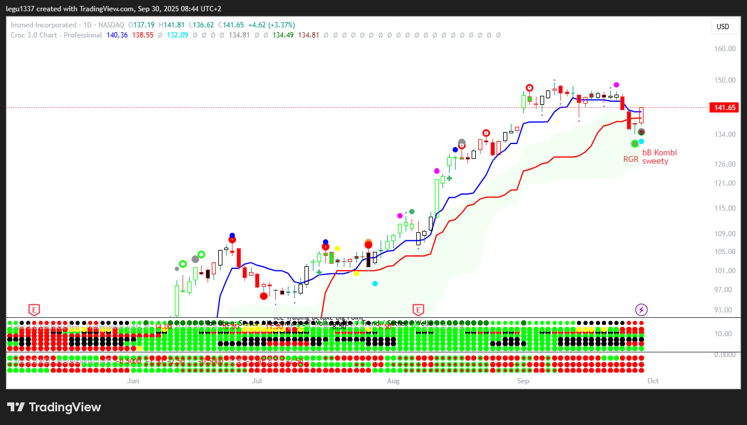Click the purple lightning bolt event icon
This screenshot has height=425, width=747.
(641, 310)
